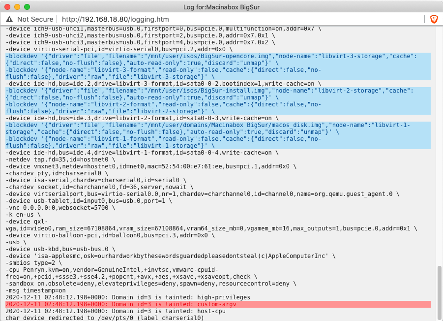The image size is (443, 321).
Task: Click the address bar URL logging.htm
Action: pyautogui.click(x=115, y=19)
